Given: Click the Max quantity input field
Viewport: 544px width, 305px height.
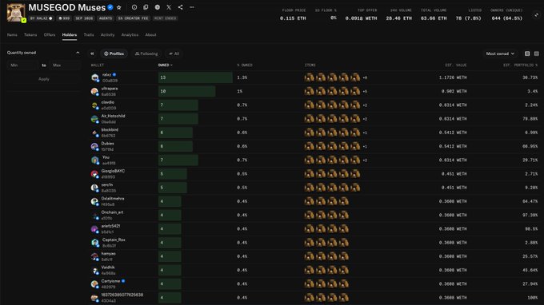Looking at the screenshot, I should (x=65, y=65).
